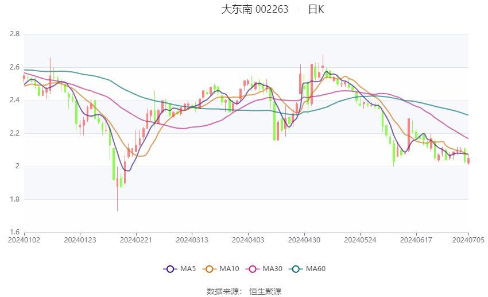Viewport: 488px width, 297px height.
Task: Click the 1.6 value on the y-axis
Action: tap(15, 233)
